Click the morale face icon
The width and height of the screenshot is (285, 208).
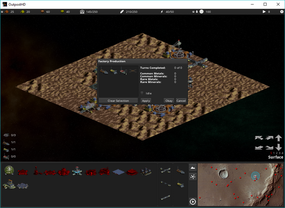(201, 12)
